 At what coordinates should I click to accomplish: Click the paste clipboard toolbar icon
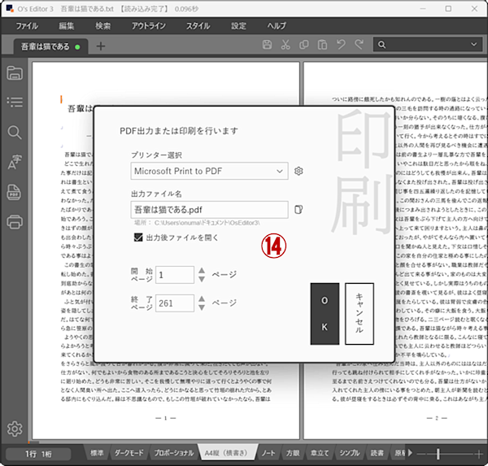click(322, 45)
